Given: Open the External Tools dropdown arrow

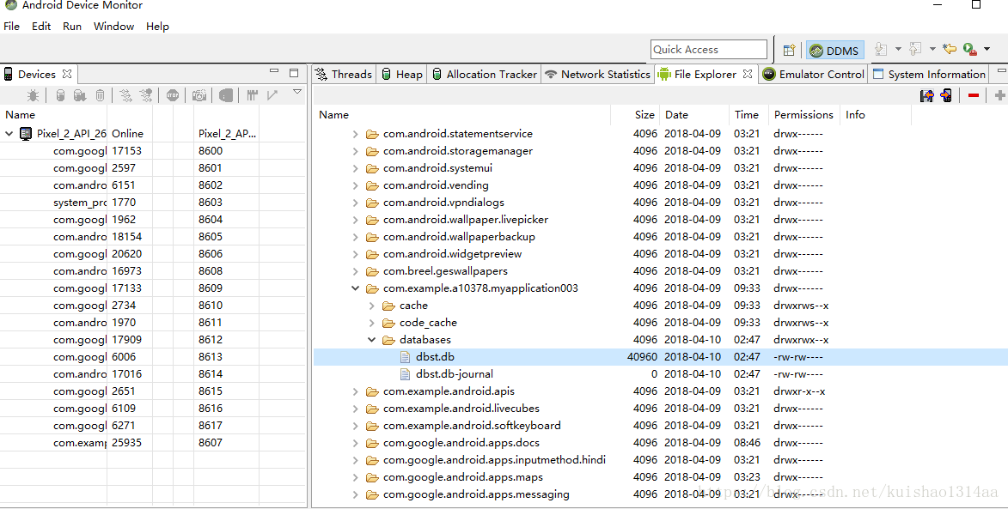Looking at the screenshot, I should [x=987, y=50].
